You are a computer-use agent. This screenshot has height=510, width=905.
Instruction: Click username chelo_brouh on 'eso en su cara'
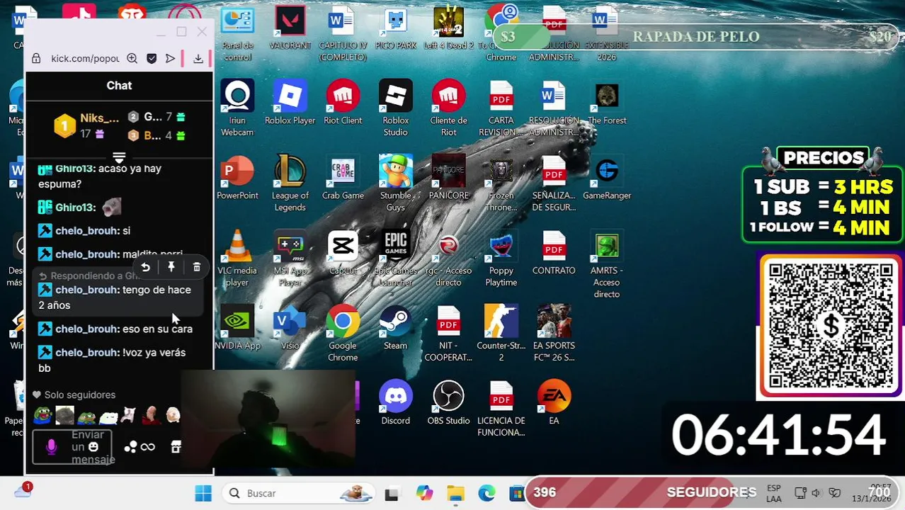click(87, 329)
